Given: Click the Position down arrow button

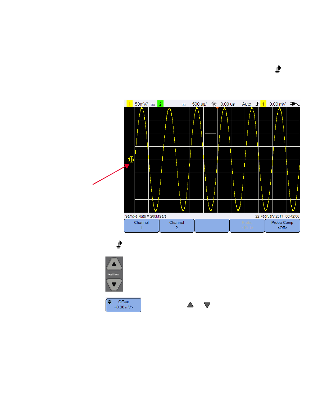Looking at the screenshot, I should [x=114, y=285].
